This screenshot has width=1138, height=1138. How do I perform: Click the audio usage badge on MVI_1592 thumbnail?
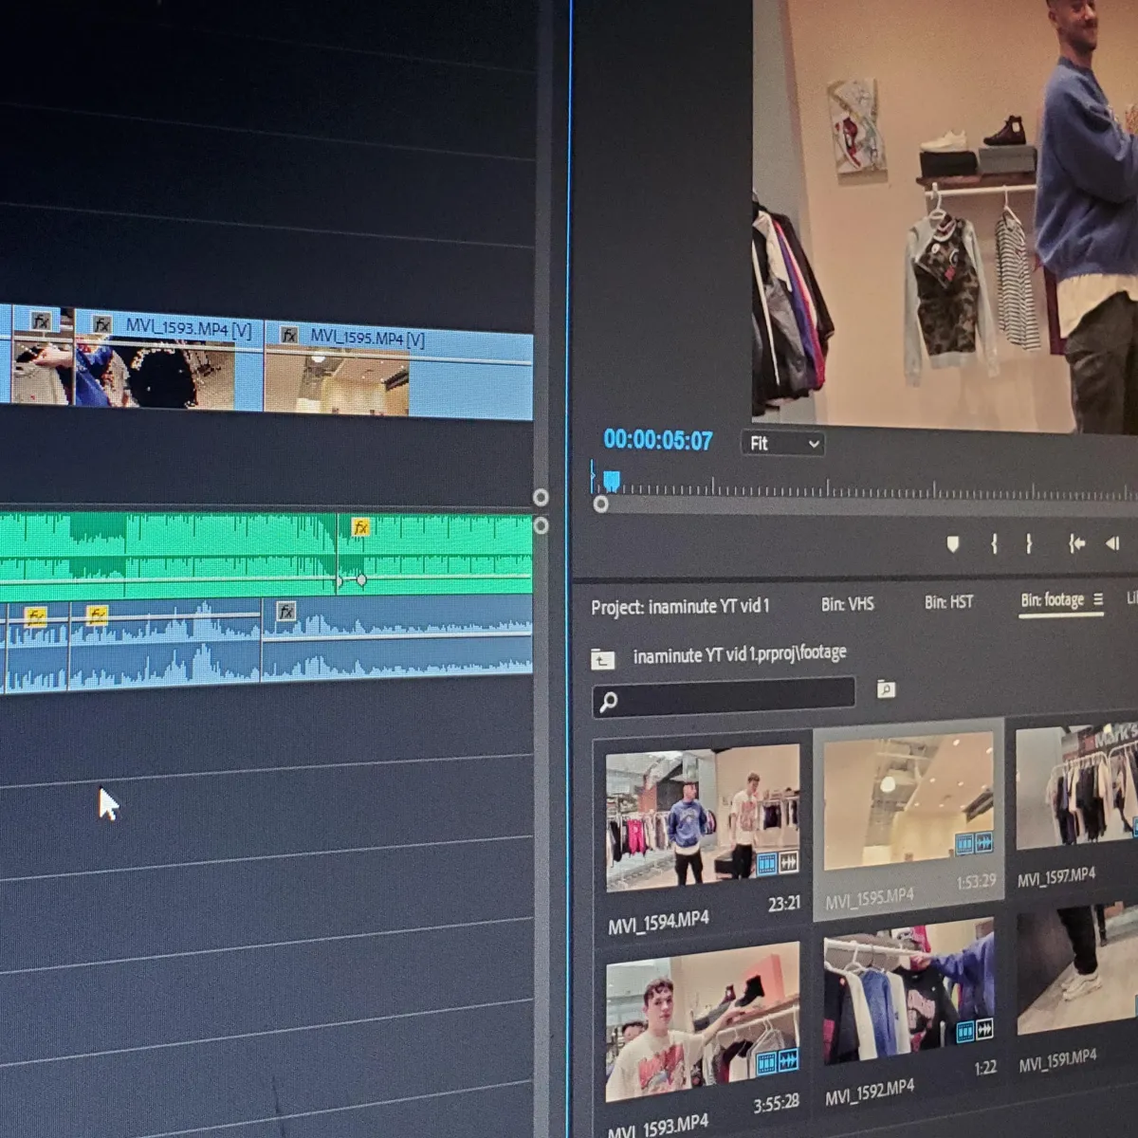[984, 1029]
